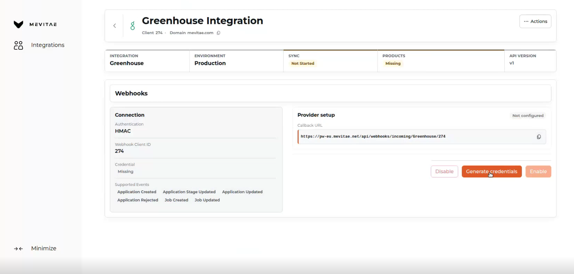Select the Integration Greenhouse summary cell

[x=147, y=61]
